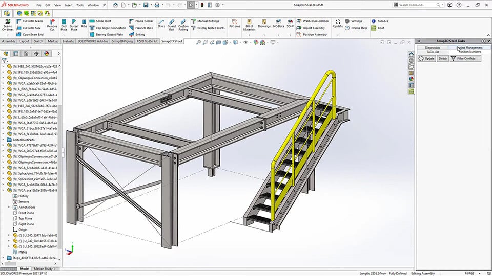492x276 pixels.
Task: Switch to the Assembly ribbon tab
Action: point(9,41)
